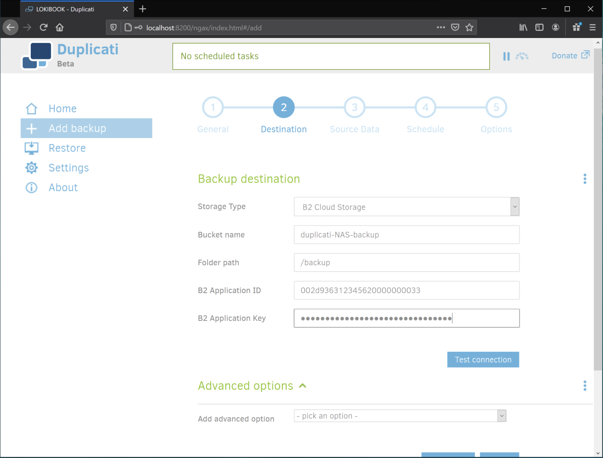Pause the scheduler with the pause icon
The width and height of the screenshot is (603, 458).
[x=506, y=56]
